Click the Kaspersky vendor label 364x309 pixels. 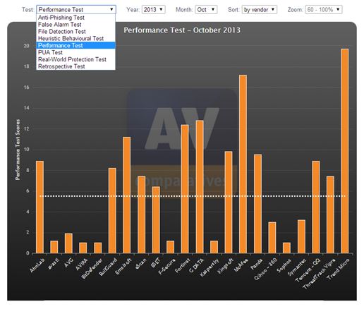coord(210,267)
